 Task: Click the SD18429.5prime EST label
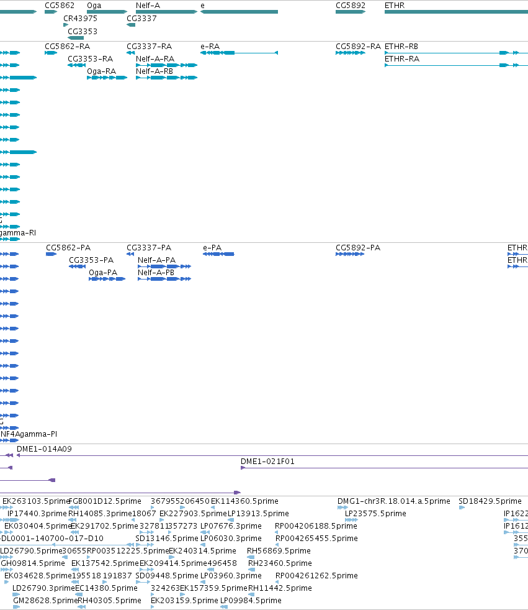point(490,501)
